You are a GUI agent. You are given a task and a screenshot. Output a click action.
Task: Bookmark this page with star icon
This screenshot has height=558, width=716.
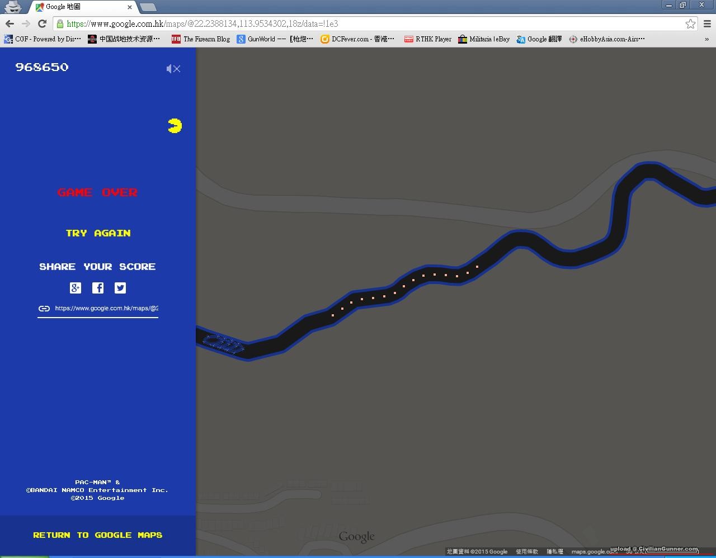point(690,23)
